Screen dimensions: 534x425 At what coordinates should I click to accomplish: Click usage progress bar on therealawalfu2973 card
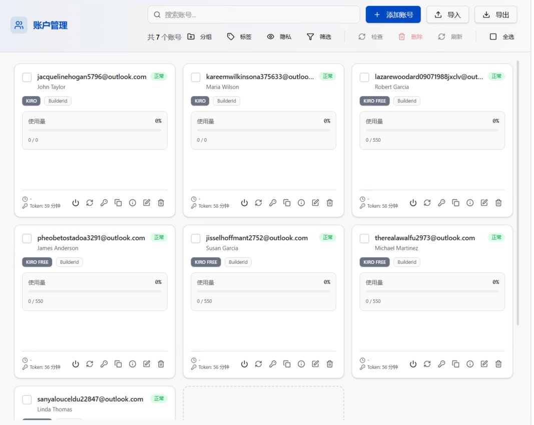[432, 291]
